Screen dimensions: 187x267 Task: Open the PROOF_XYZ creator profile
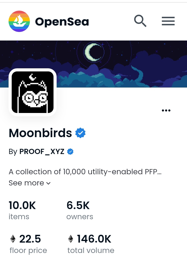42,151
